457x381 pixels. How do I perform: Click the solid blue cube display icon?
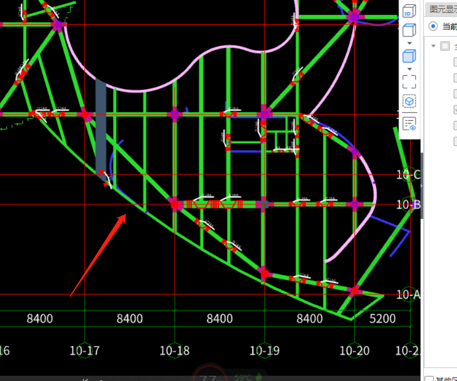pos(409,56)
